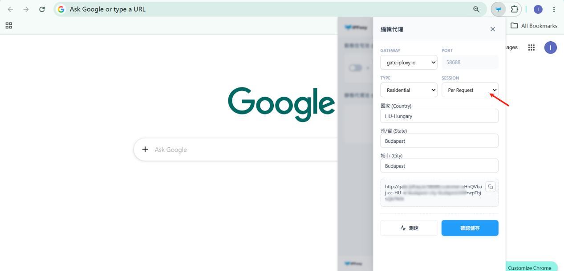Open the GATEWAY gate.ipfoxy.io dropdown
Viewport: 564px width, 271px height.
409,63
